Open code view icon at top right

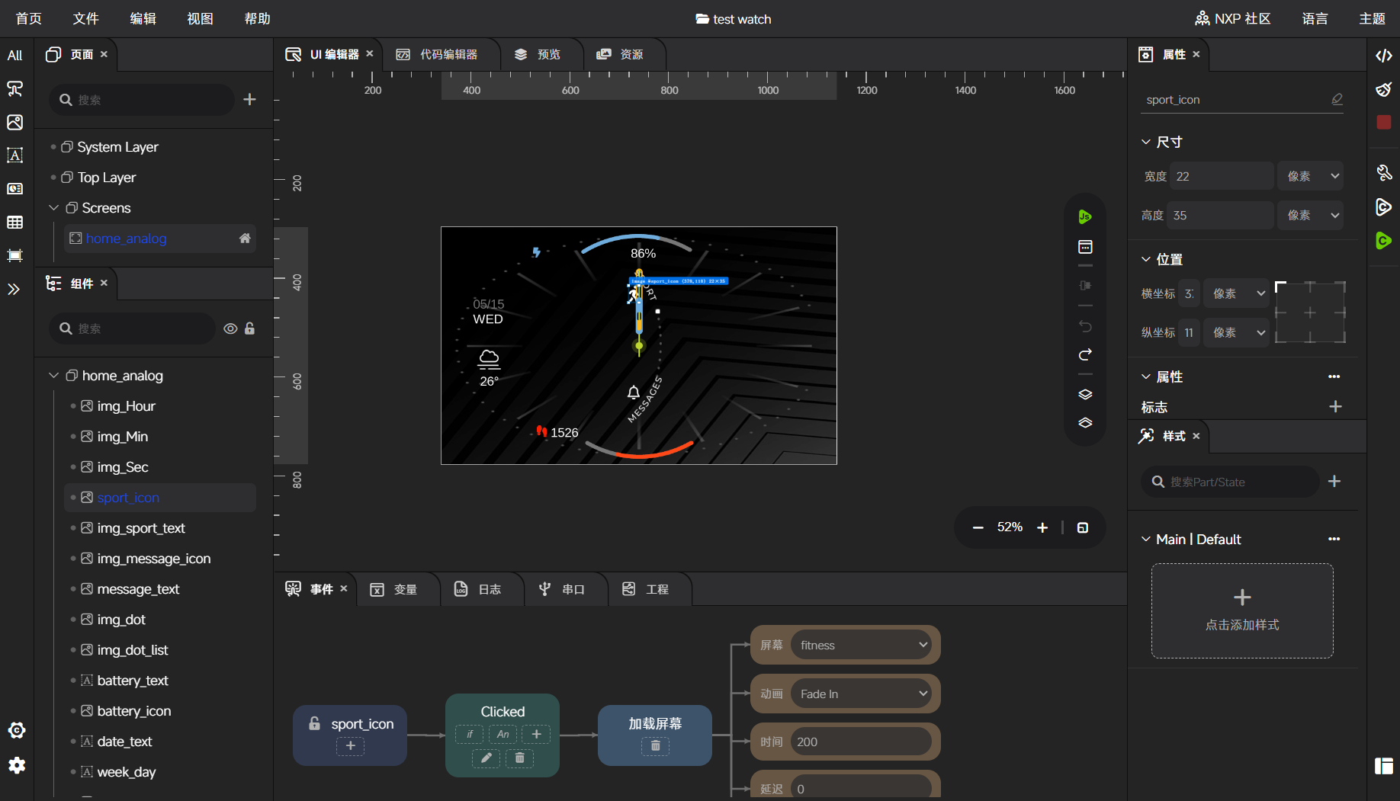point(1384,56)
